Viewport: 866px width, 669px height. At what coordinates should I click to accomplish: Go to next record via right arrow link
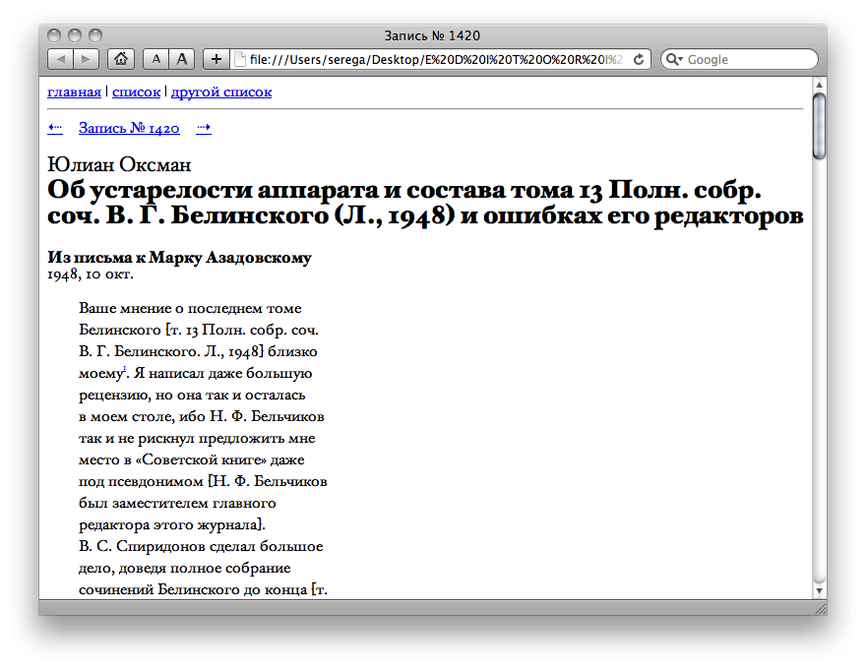click(204, 128)
